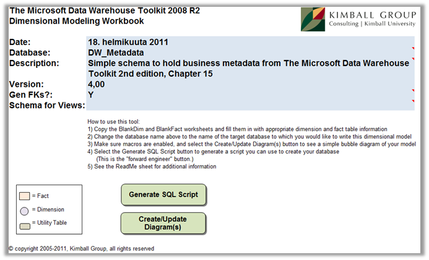Click the copyright Kimball Group footer text

(x=81, y=249)
